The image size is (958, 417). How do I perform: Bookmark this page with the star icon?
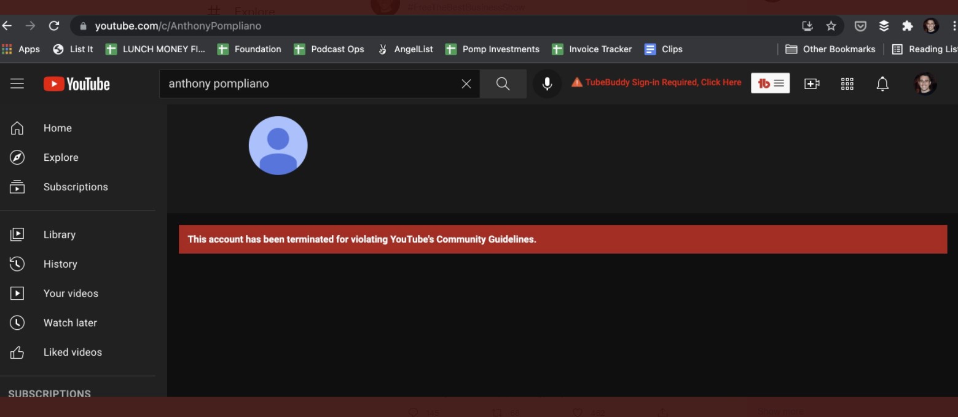(831, 26)
